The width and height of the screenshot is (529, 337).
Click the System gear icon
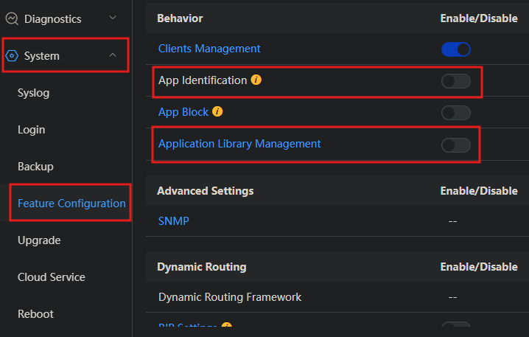(12, 55)
